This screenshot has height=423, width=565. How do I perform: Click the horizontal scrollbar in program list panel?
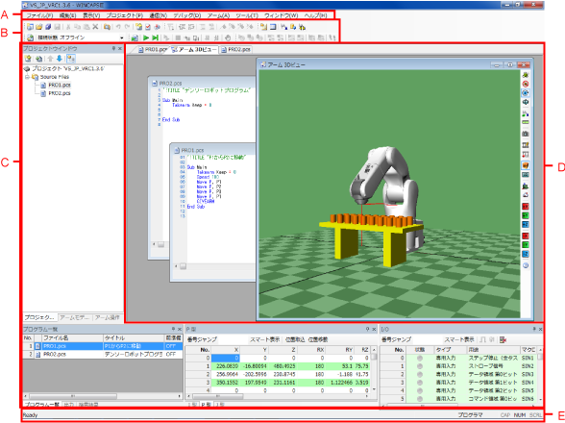tap(103, 396)
